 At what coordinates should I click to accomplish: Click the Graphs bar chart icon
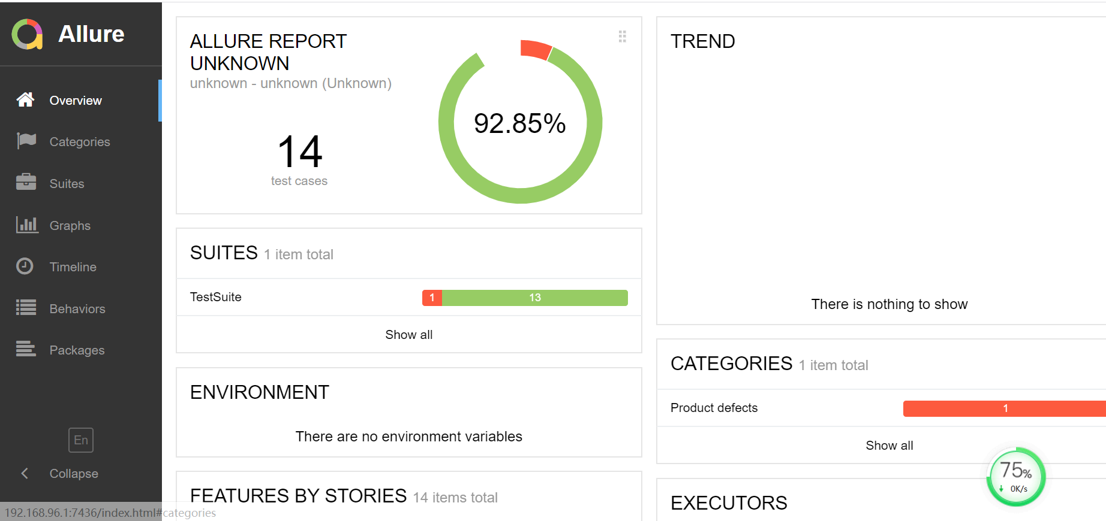coord(26,225)
